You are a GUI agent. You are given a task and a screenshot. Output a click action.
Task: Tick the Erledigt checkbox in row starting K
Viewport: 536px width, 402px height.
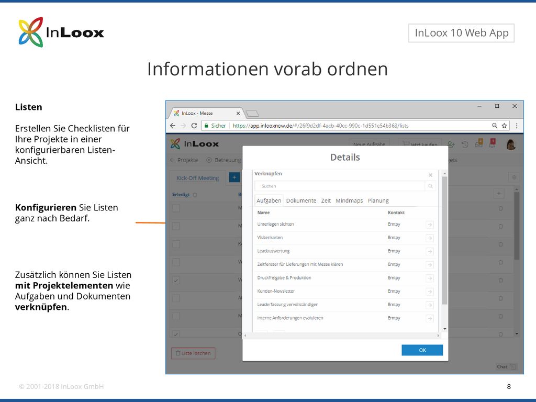tap(176, 244)
